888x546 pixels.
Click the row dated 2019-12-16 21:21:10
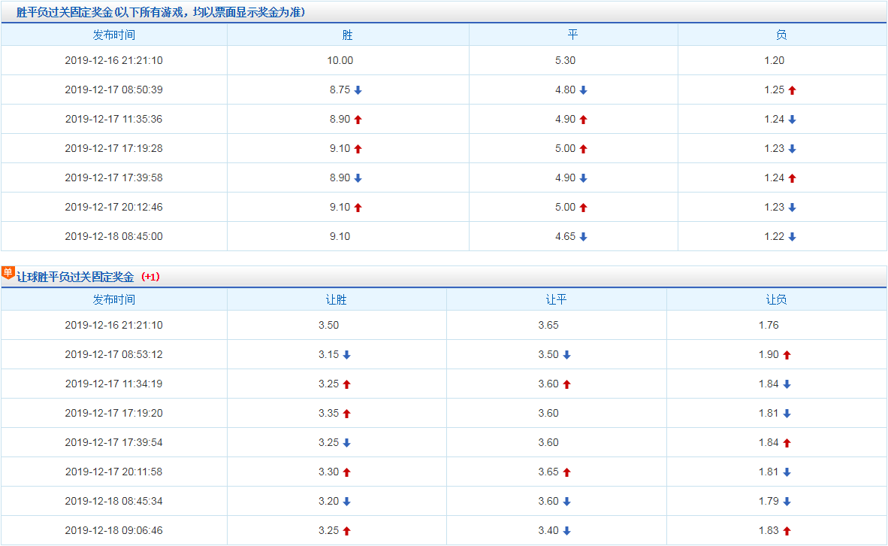pos(115,60)
